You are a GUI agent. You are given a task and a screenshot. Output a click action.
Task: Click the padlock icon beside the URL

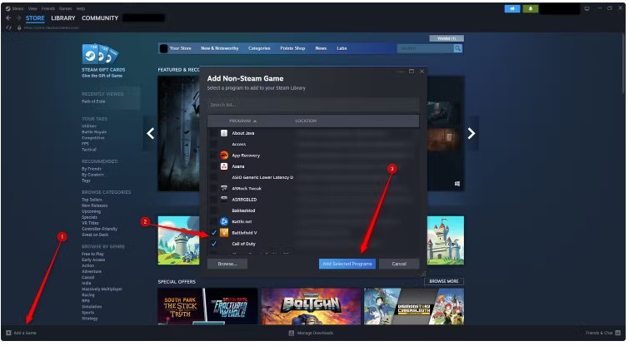click(x=19, y=27)
